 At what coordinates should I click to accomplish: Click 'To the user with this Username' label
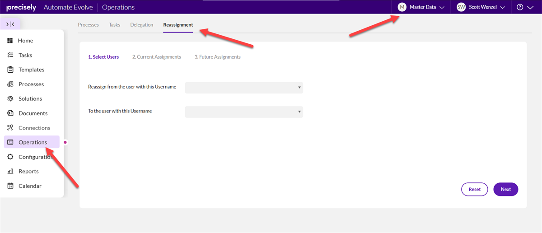coord(120,111)
